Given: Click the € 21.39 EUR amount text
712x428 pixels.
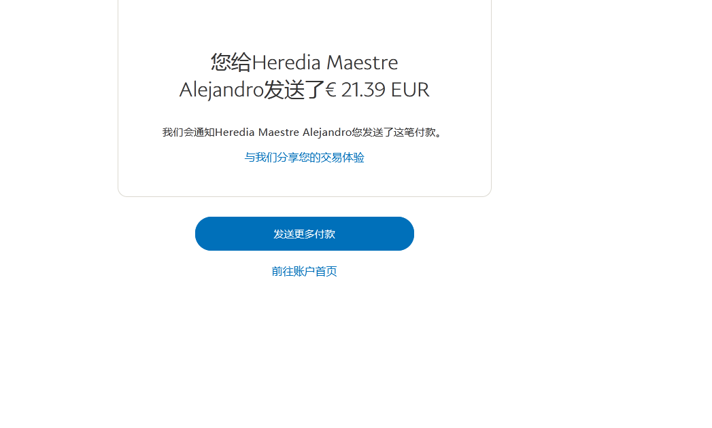Looking at the screenshot, I should [x=377, y=90].
